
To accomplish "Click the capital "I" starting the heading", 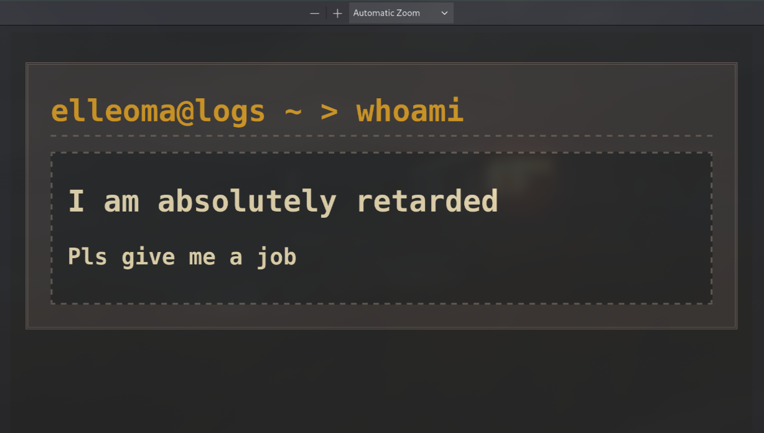I will 76,202.
